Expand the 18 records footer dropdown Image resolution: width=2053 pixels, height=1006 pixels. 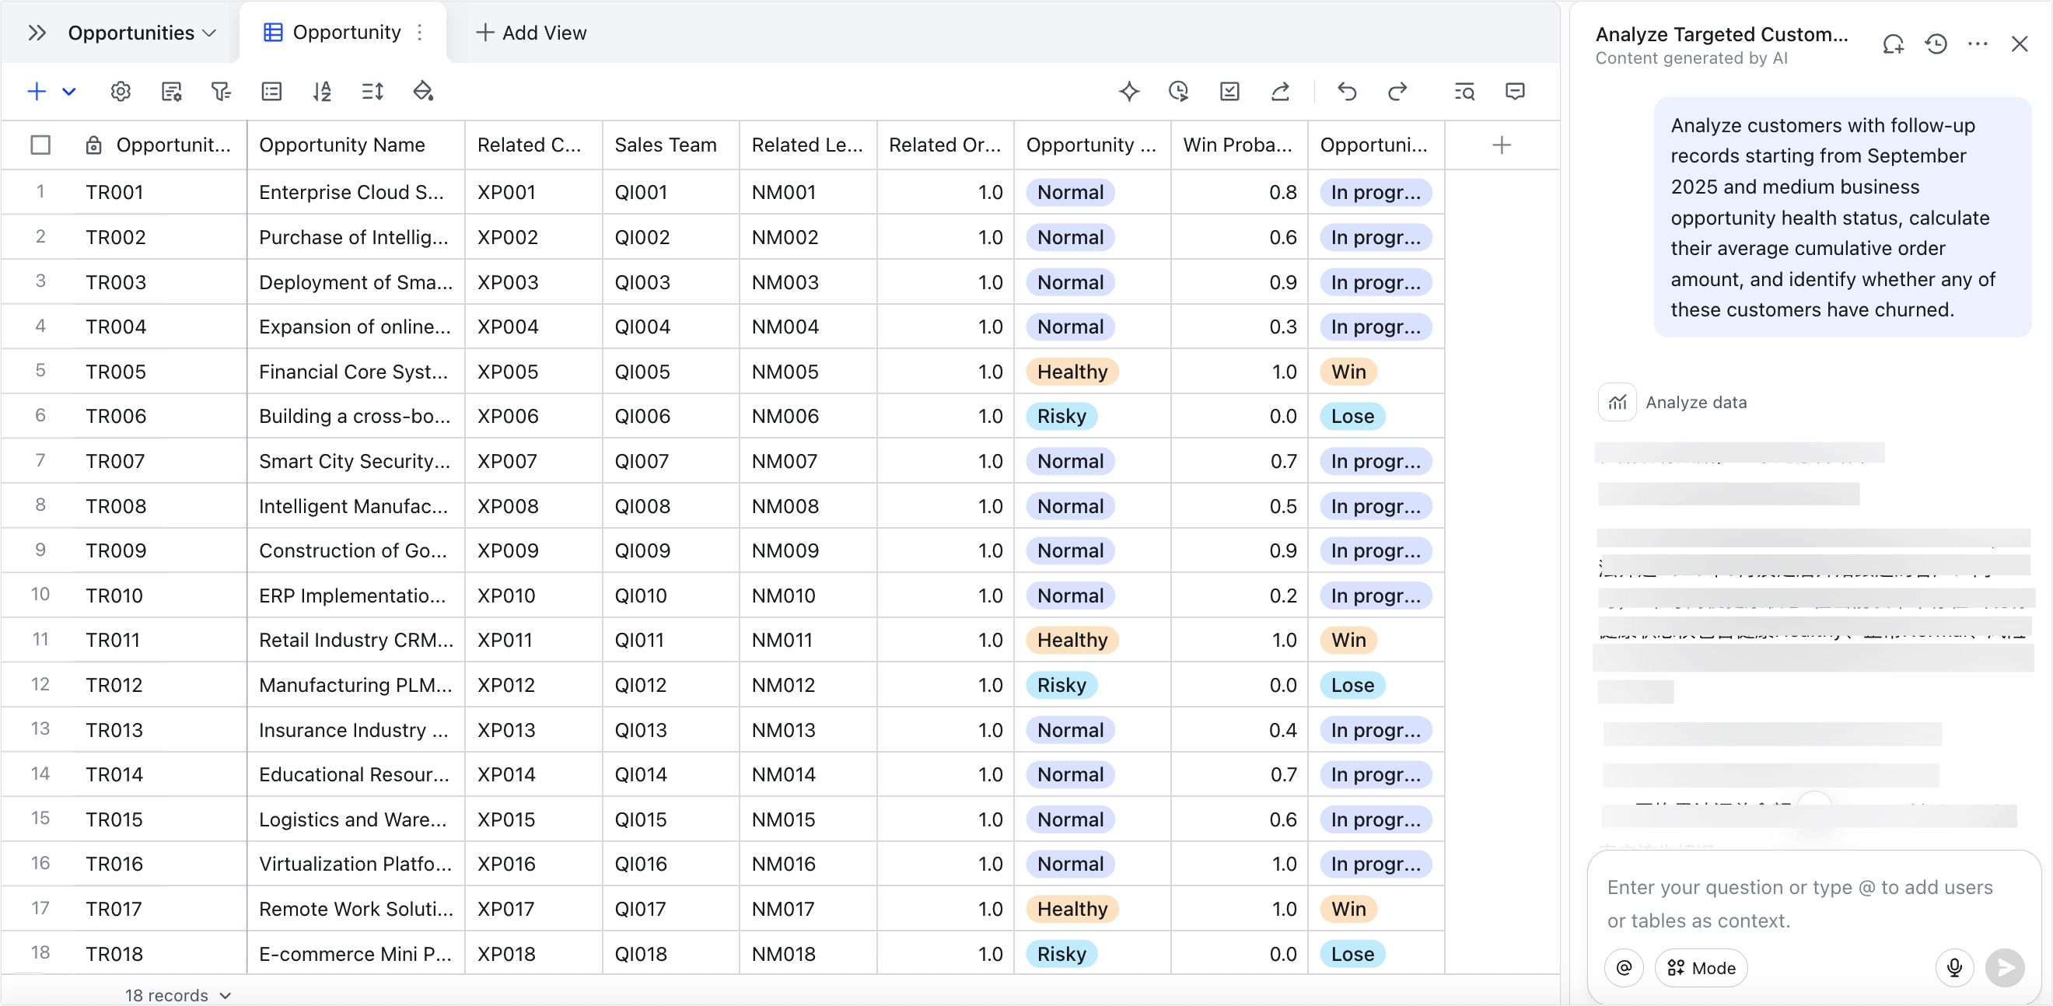pyautogui.click(x=178, y=995)
